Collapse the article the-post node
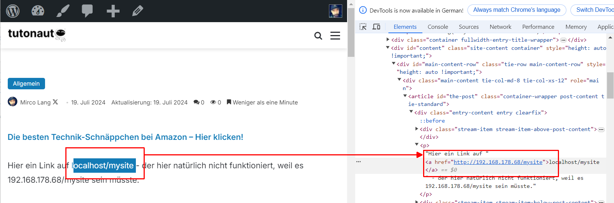Image resolution: width=614 pixels, height=203 pixels. 405,96
